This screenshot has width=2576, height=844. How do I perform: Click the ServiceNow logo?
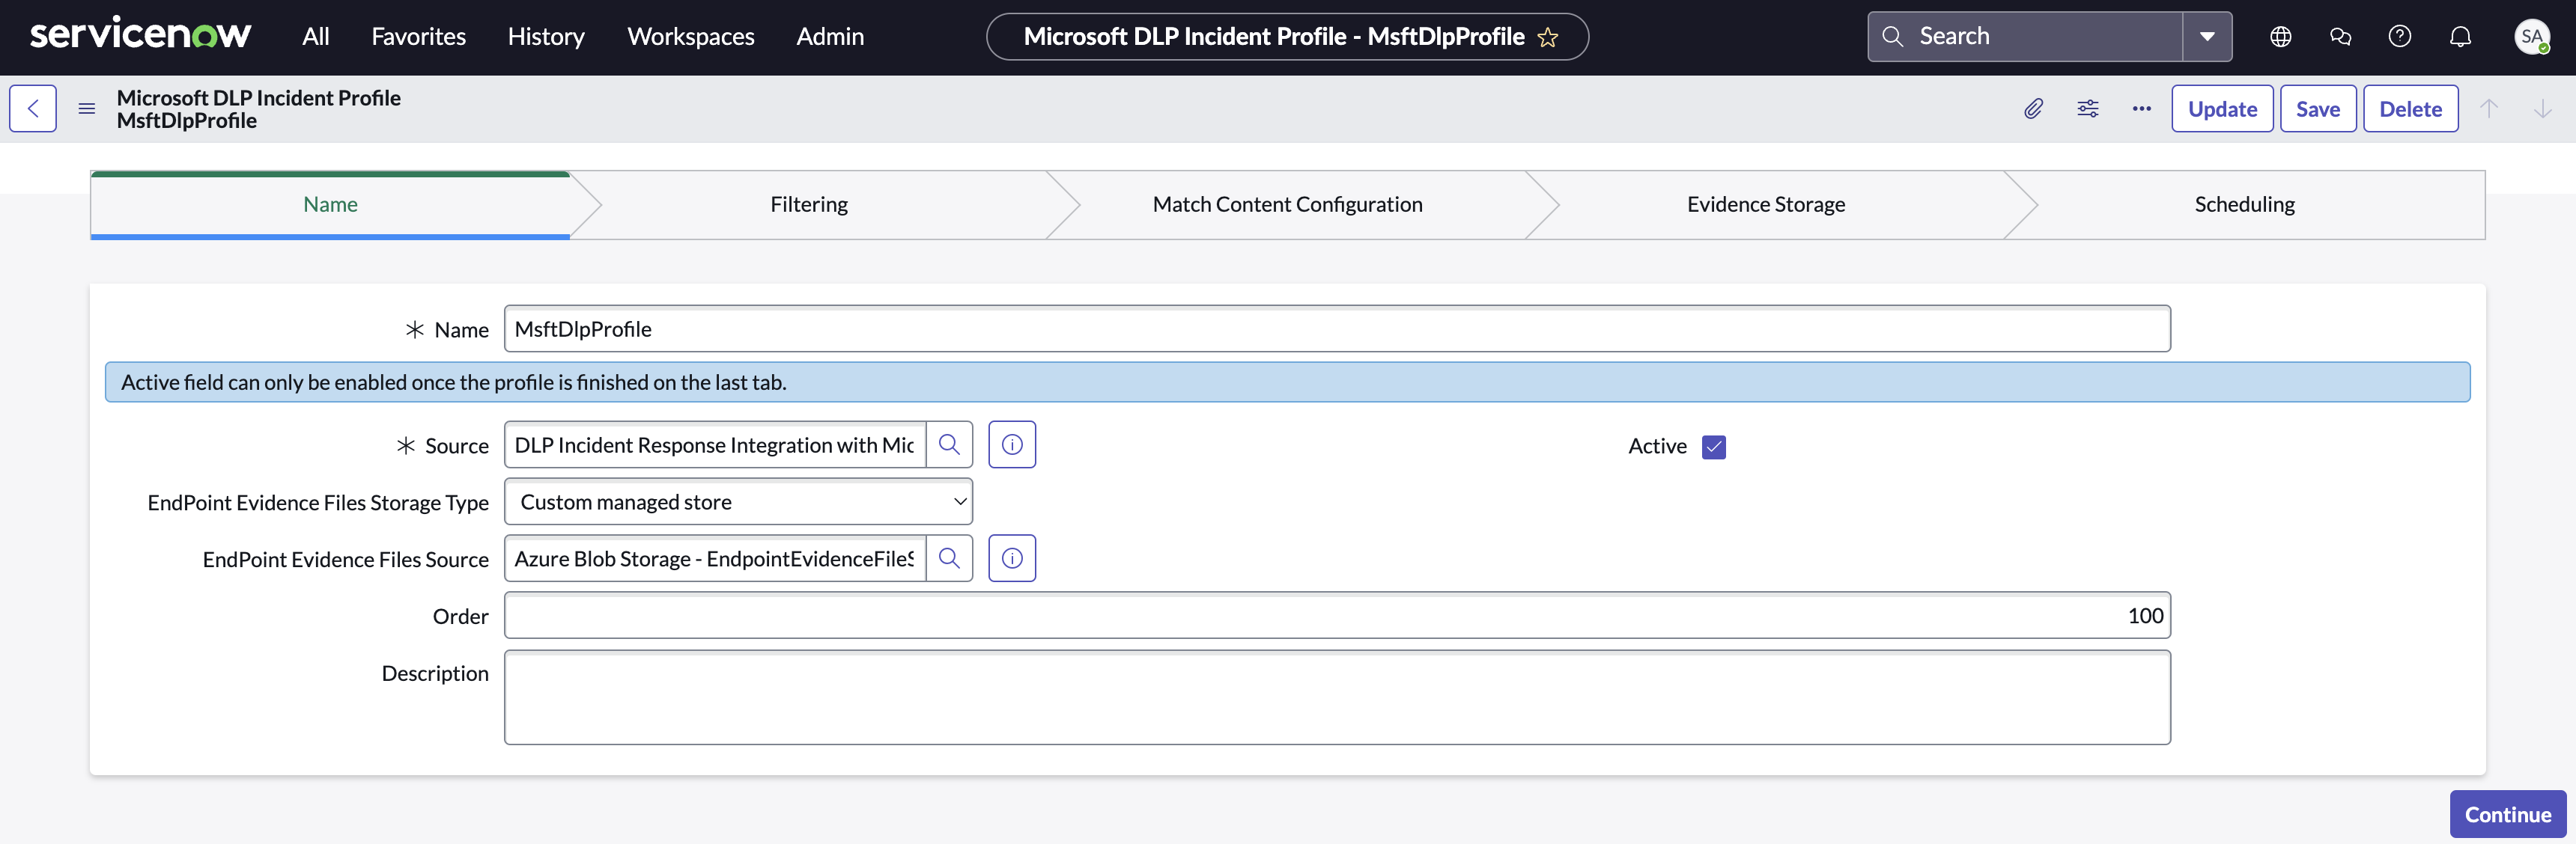pos(140,35)
